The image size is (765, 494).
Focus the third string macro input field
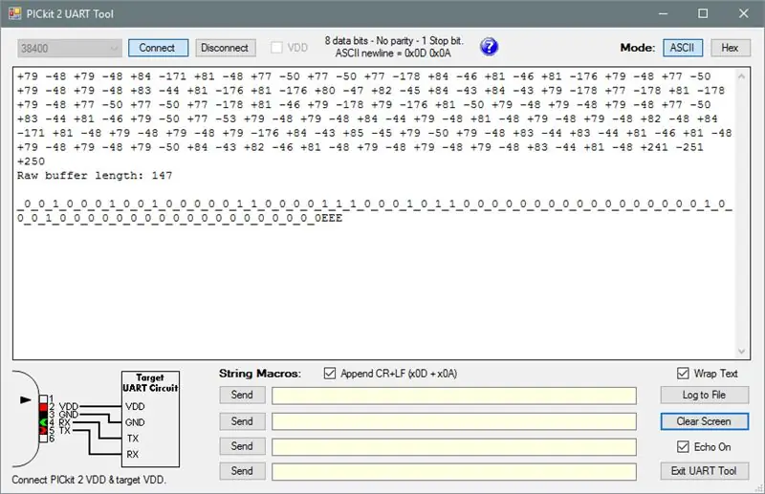pos(454,446)
